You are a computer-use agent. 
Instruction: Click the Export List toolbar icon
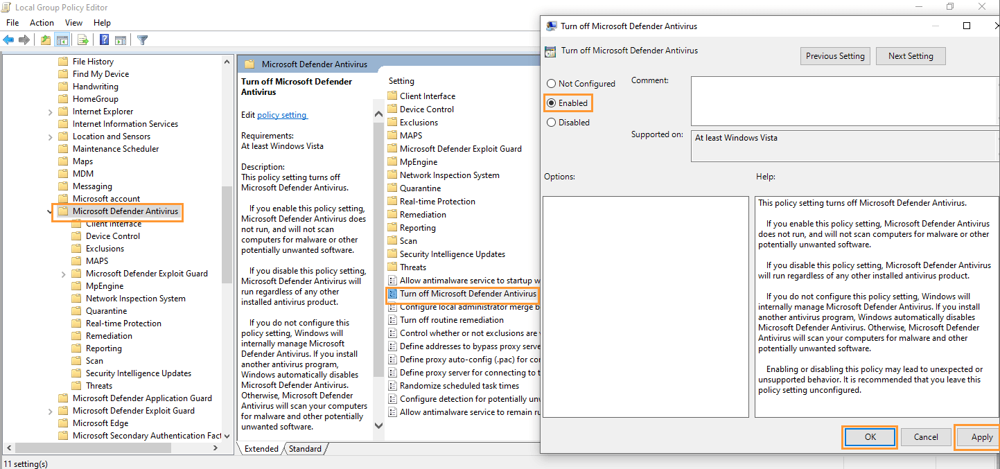point(83,39)
